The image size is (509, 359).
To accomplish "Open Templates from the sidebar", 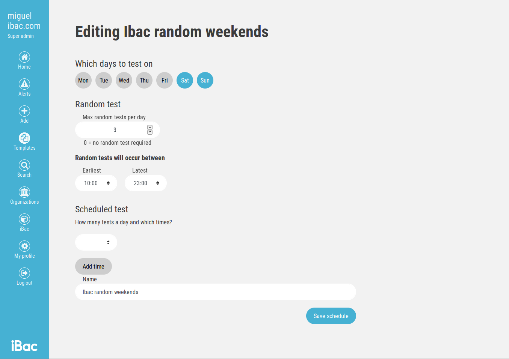I will [24, 138].
